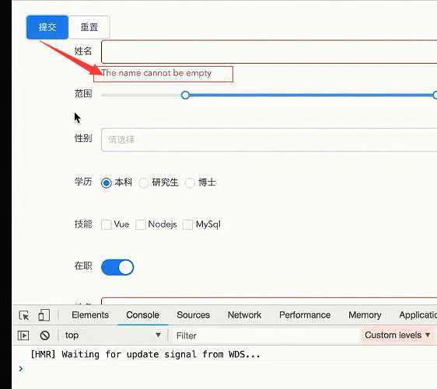Clear console with the ban icon
Screen dimensions: 437x389
(44, 335)
